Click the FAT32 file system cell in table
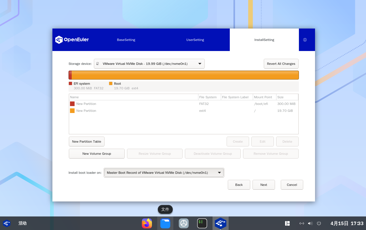This screenshot has width=366, height=230. [204, 104]
